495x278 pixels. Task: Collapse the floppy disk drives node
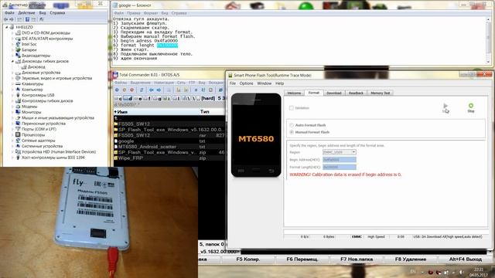coord(12,61)
